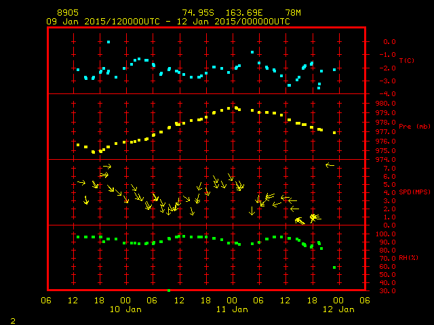Click the "7.0" wind speed tick value
The width and height of the screenshot is (434, 325).
click(389, 169)
